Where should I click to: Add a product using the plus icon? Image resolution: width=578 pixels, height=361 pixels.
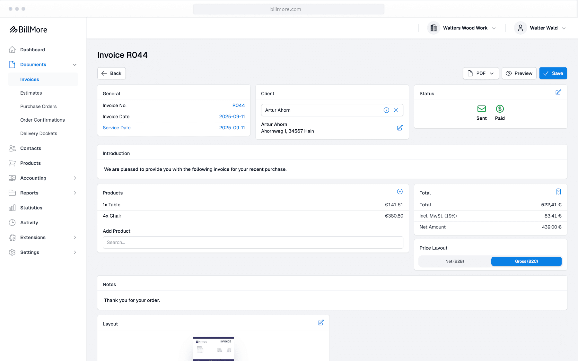(399, 191)
